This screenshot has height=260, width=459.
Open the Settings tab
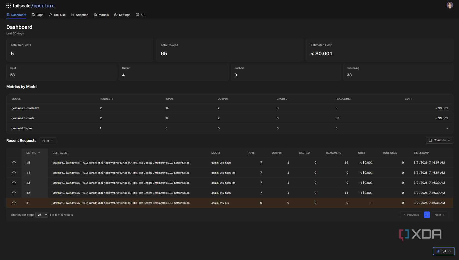[x=122, y=15]
